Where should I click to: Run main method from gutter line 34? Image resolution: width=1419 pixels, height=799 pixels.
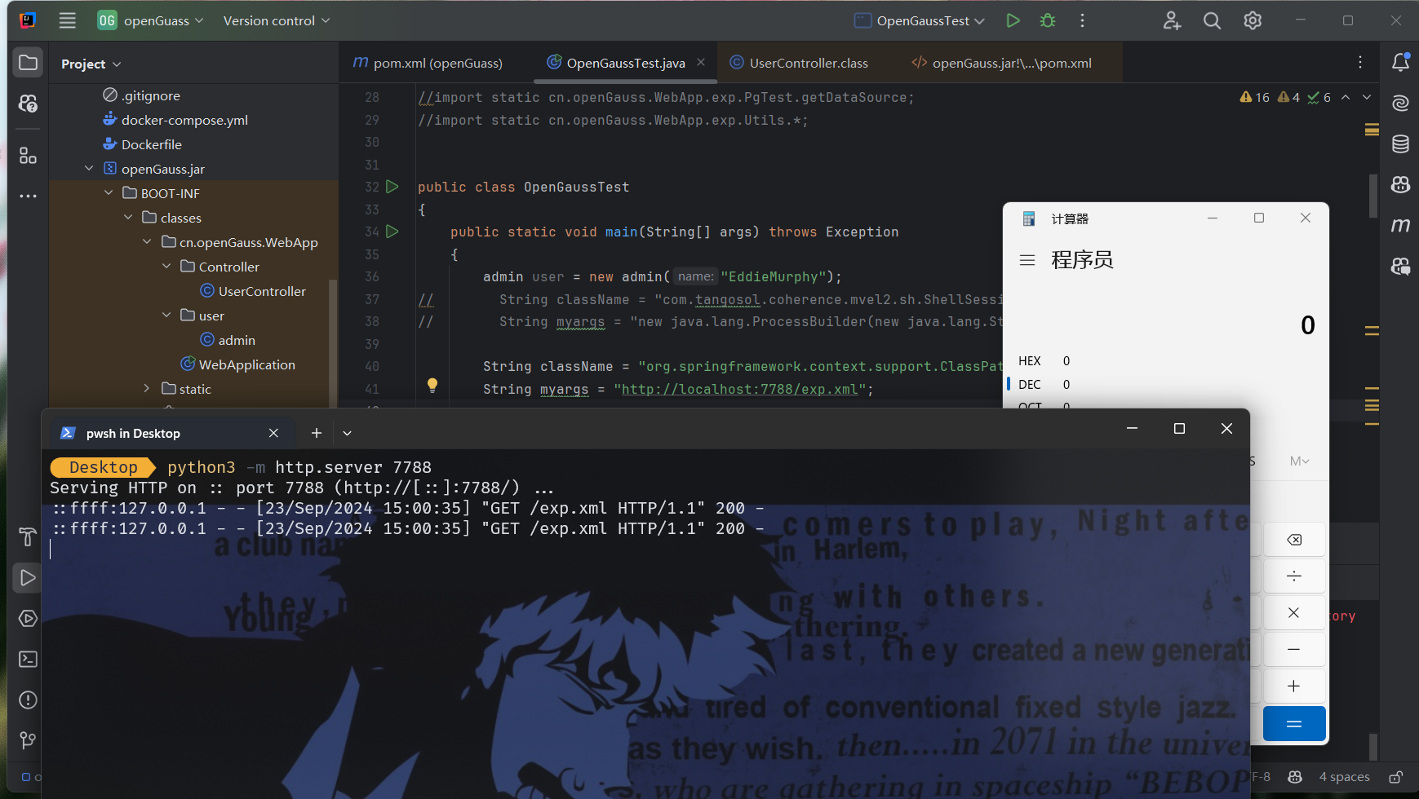tap(392, 232)
